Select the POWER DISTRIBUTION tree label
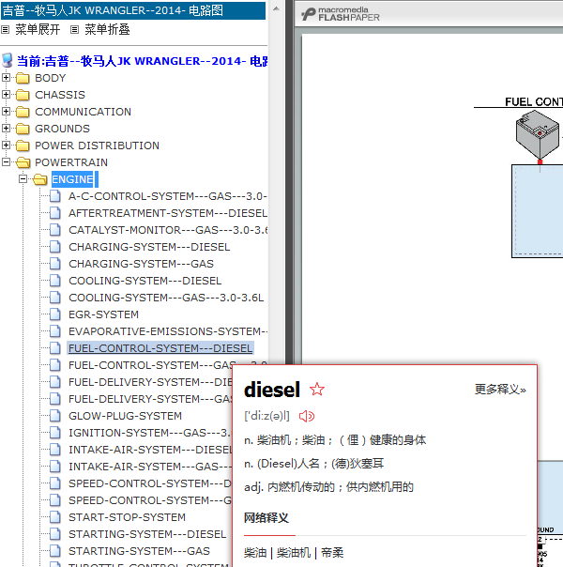The height and width of the screenshot is (567, 563). click(x=97, y=146)
